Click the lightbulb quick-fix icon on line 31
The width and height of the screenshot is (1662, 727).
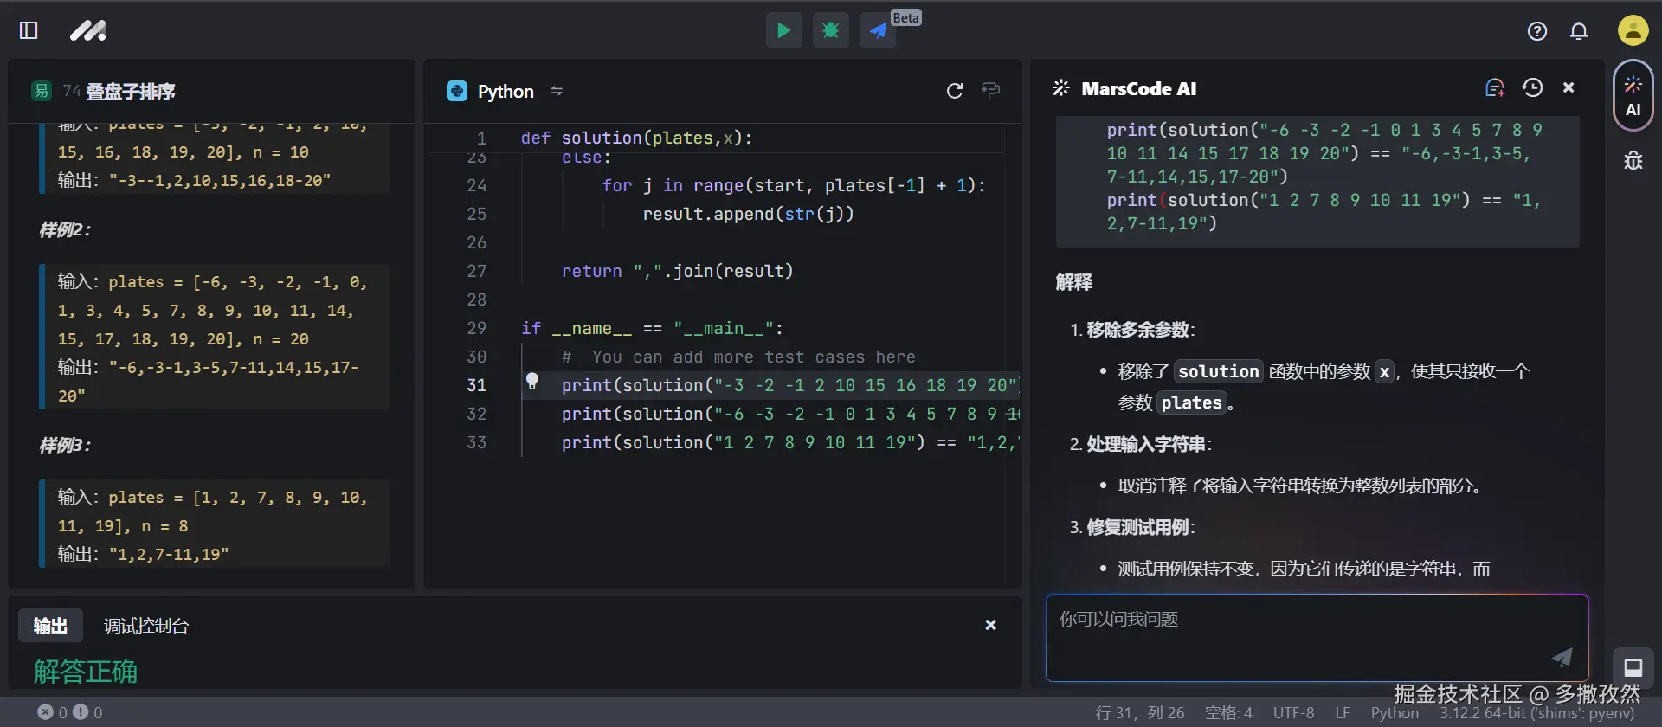[x=532, y=381]
